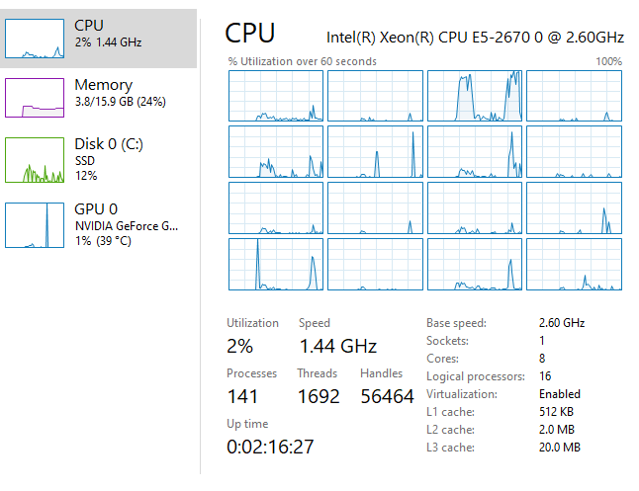Click the 1.44 GHz Speed value
This screenshot has height=491, width=639.
(338, 346)
